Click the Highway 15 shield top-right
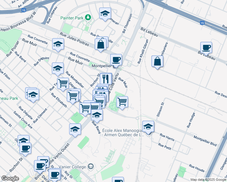The image size is (227, 182). 202,23
